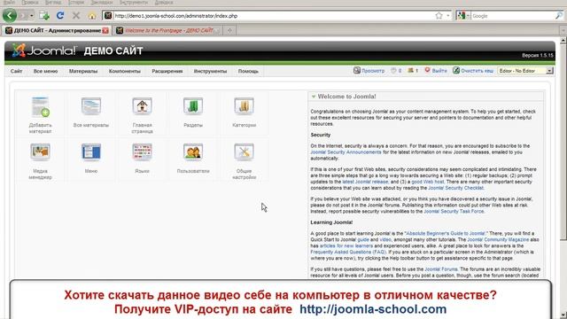Click the logged-in users counter icon showing 1
The image size is (567, 319).
click(x=413, y=71)
